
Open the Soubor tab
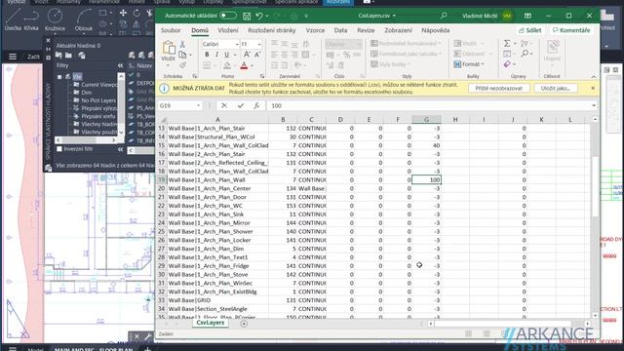tap(171, 30)
